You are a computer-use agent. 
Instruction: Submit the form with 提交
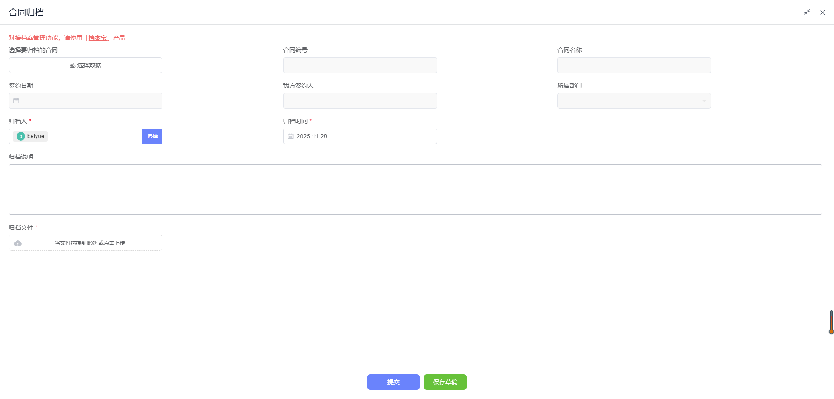(393, 382)
